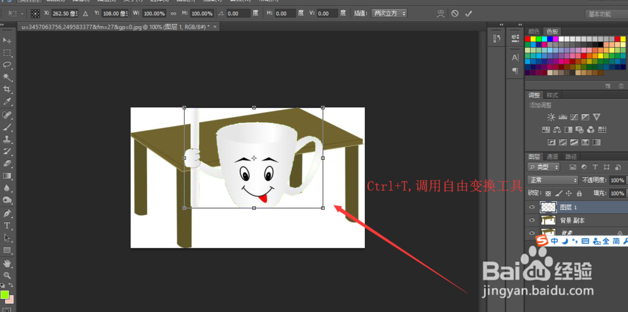Image resolution: width=628 pixels, height=312 pixels.
Task: Toggle lock position
Action: tap(570, 194)
